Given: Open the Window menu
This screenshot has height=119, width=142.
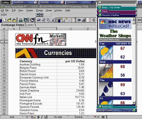Looking at the screenshot, I should click(x=58, y=11).
